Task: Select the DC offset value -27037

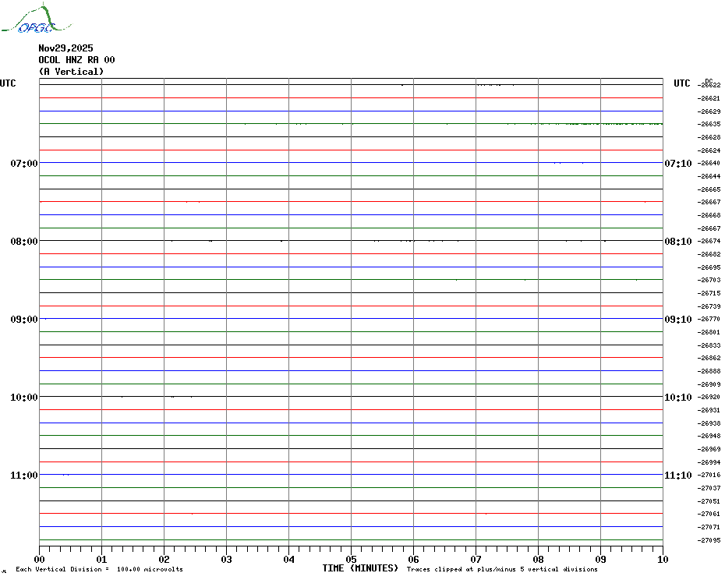Action: click(709, 489)
